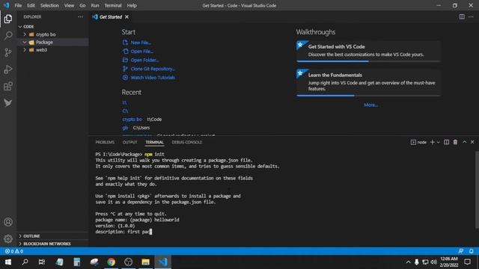Open the launch profile dropdown arrow
The height and width of the screenshot is (269, 479).
click(x=438, y=142)
